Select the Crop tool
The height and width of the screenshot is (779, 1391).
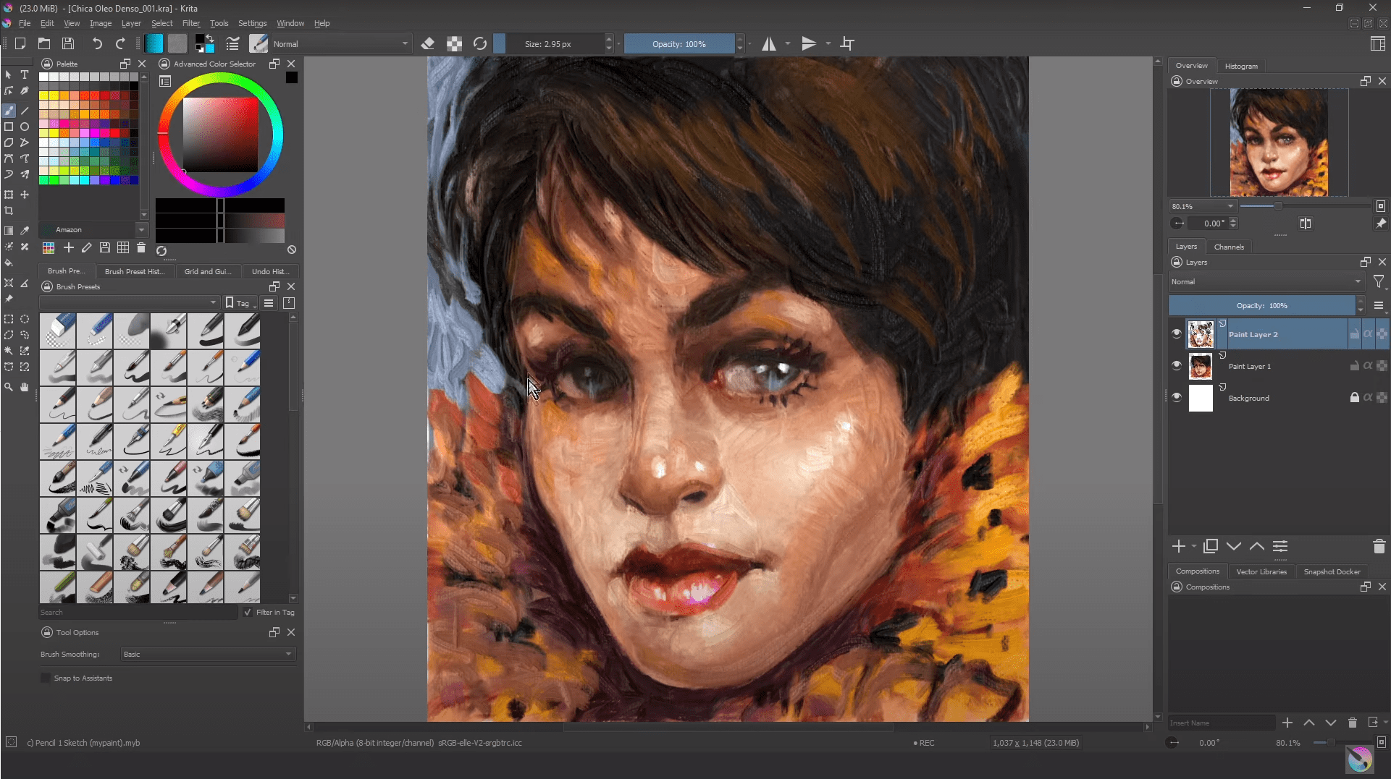point(9,210)
